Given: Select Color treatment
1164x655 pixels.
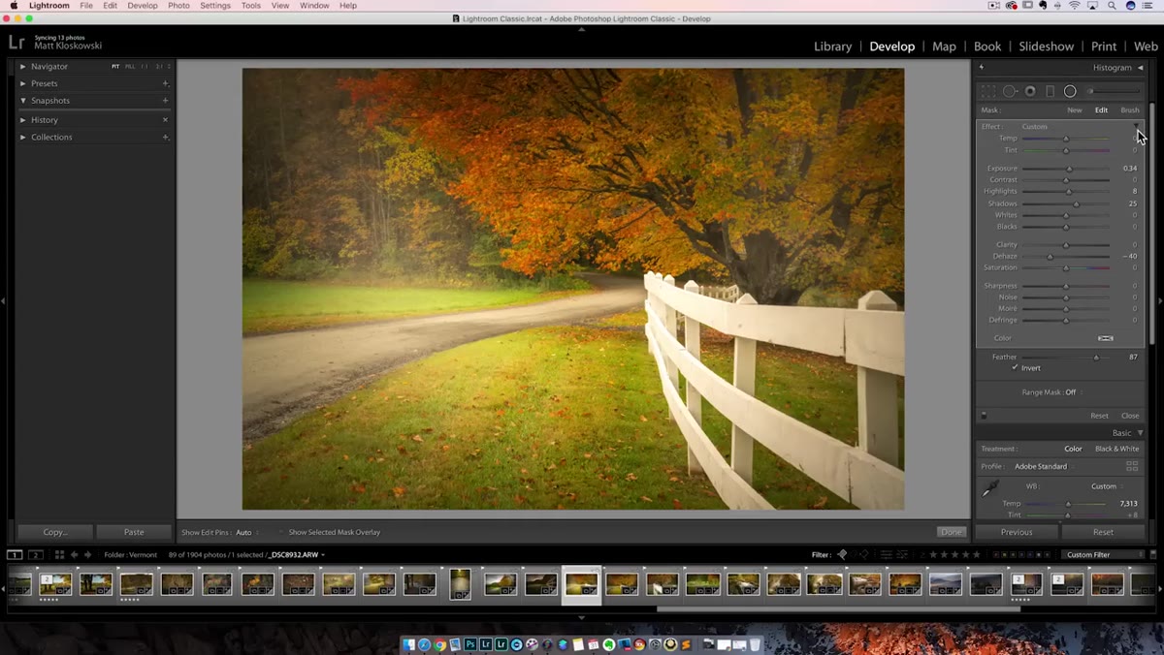Looking at the screenshot, I should pos(1073,449).
